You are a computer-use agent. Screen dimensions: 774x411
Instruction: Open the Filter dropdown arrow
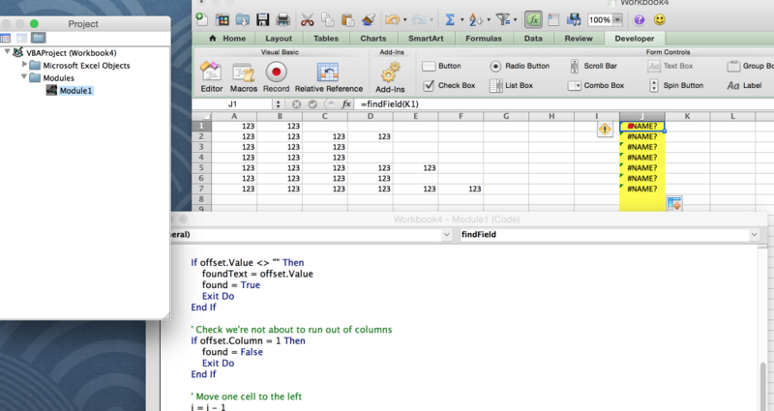516,19
